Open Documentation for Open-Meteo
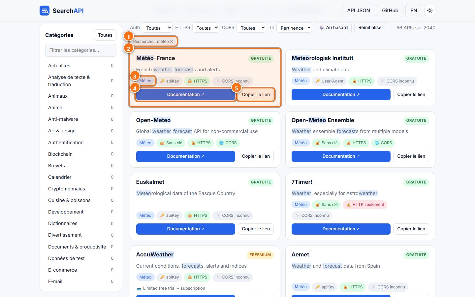Image resolution: width=475 pixels, height=297 pixels. pos(186,156)
